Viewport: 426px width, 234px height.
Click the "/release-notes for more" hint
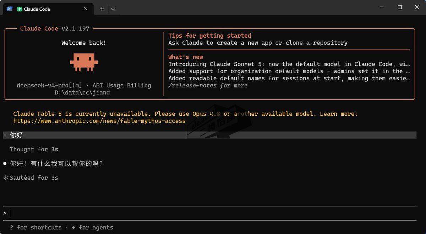point(208,85)
